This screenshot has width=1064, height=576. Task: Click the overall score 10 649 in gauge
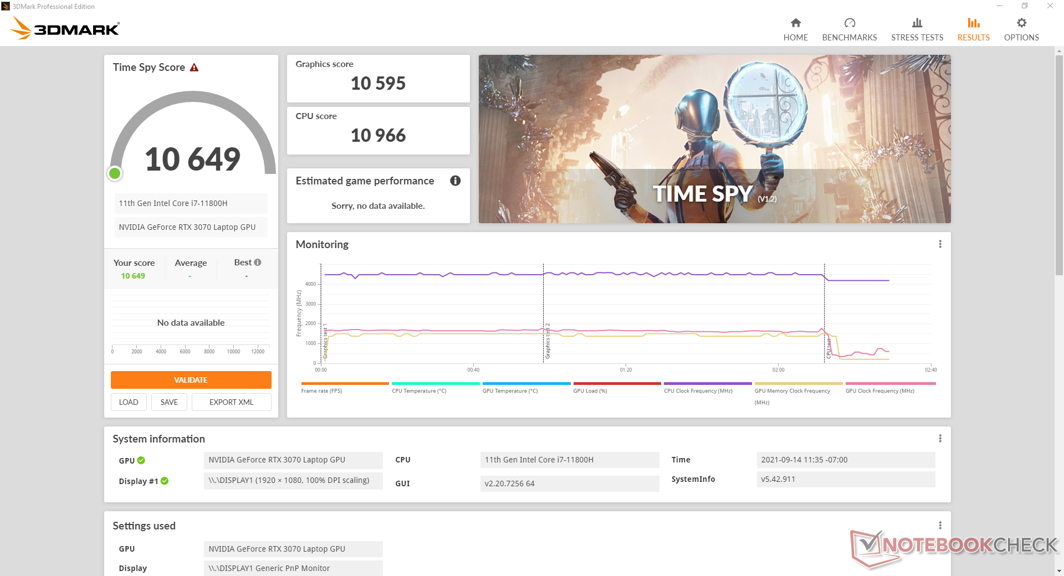coord(193,160)
